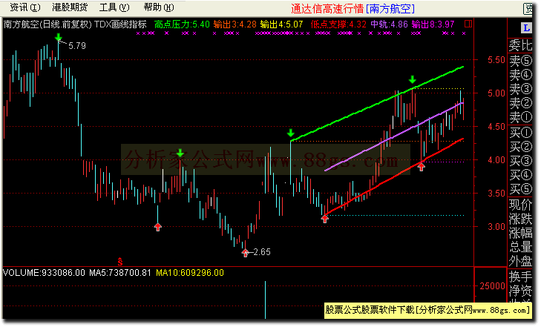Click the 5.50 price axis label

[496, 60]
